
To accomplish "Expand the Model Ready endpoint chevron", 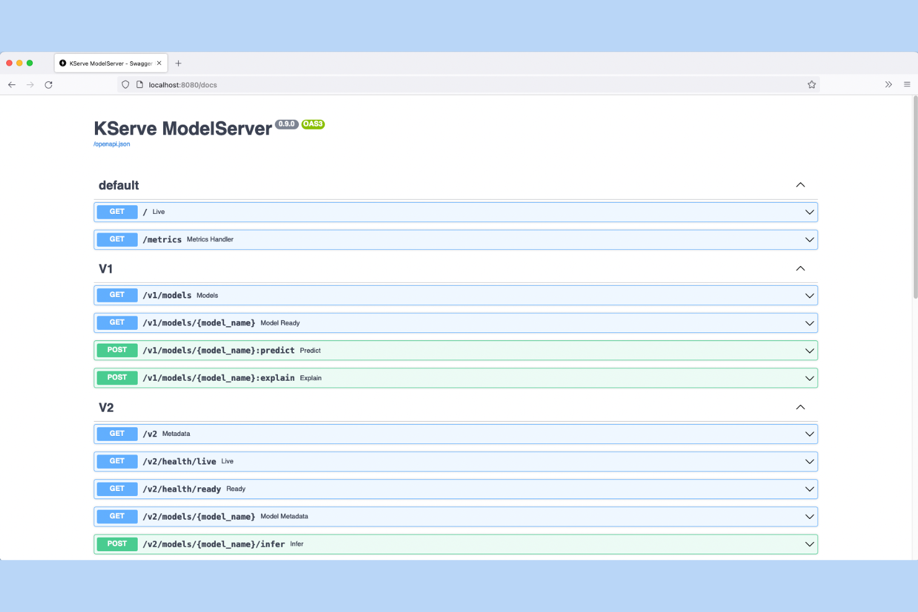I will (809, 323).
